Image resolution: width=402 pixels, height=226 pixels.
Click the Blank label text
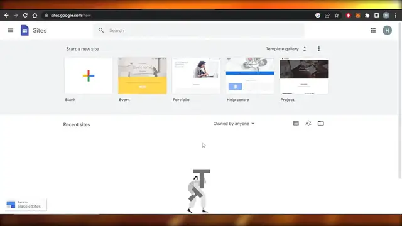coord(70,100)
